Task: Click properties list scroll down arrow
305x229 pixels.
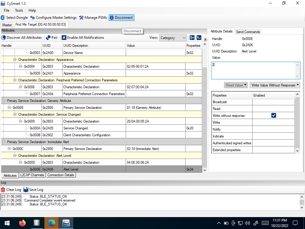Action: 297,151
